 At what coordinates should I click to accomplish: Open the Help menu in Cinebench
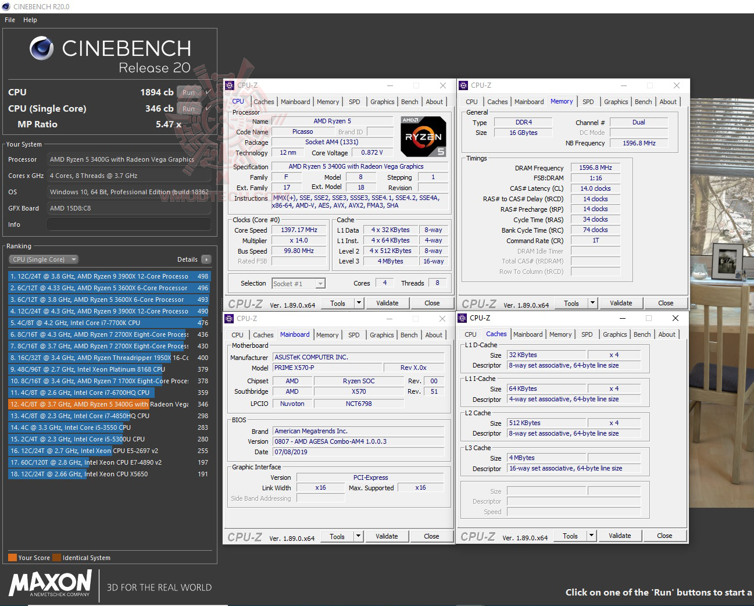tap(30, 20)
